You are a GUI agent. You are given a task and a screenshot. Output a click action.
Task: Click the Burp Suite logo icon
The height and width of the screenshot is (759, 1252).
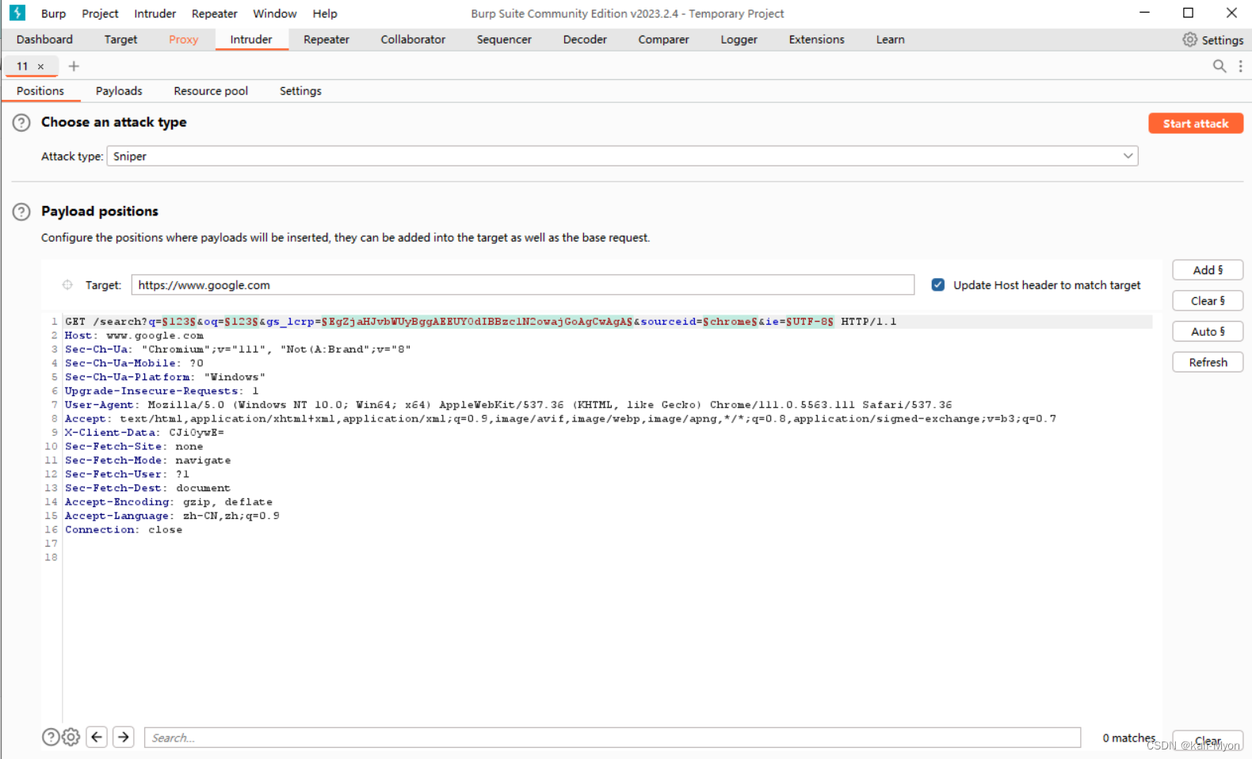[17, 13]
